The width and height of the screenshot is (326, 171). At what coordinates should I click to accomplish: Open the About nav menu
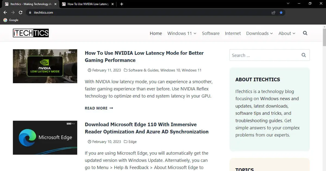point(285,33)
